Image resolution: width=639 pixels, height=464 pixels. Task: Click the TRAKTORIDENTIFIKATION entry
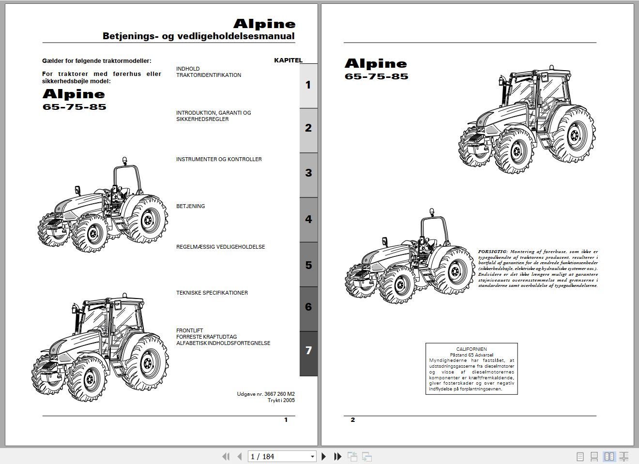pos(209,75)
